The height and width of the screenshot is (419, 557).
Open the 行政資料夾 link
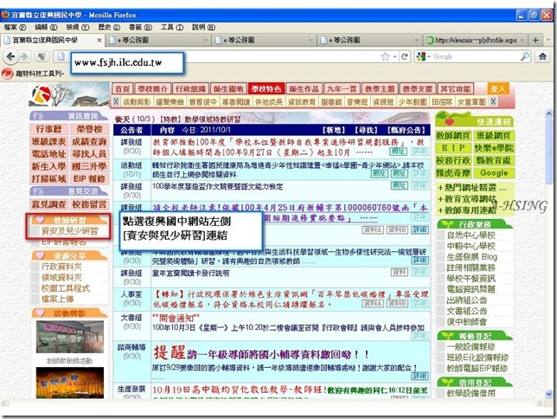61,267
